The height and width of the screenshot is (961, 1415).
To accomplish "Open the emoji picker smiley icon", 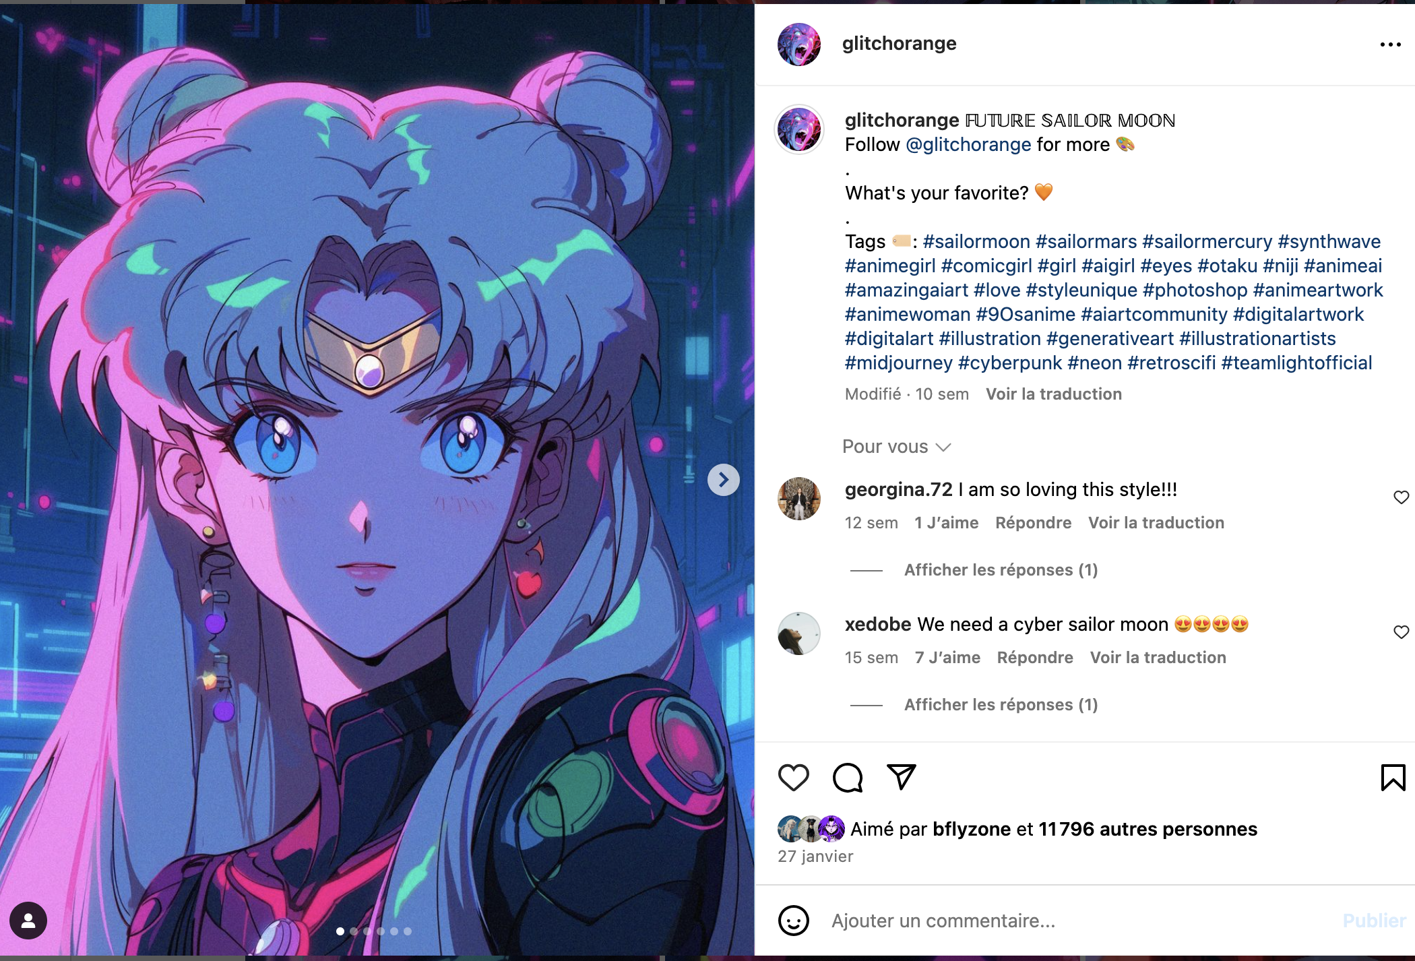I will pyautogui.click(x=794, y=921).
